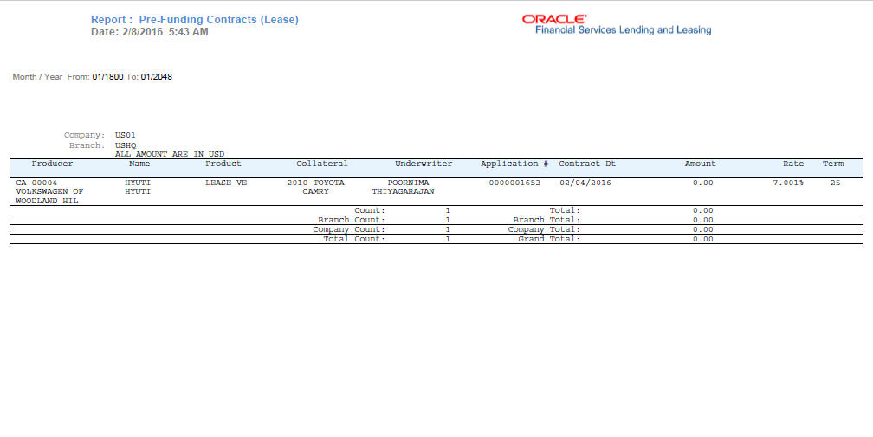
Task: Select the Contract Dt column header
Action: (587, 164)
